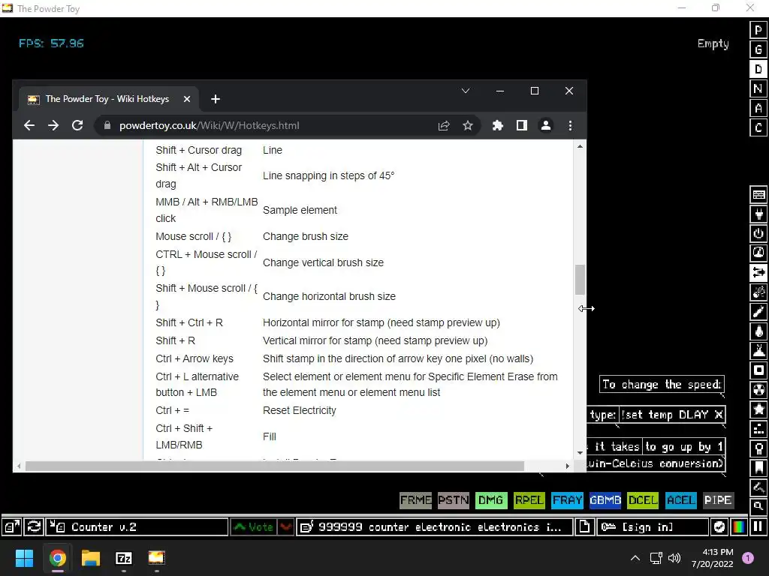The width and height of the screenshot is (769, 576).
Task: Click the Counter v.2 save name button
Action: click(x=137, y=527)
